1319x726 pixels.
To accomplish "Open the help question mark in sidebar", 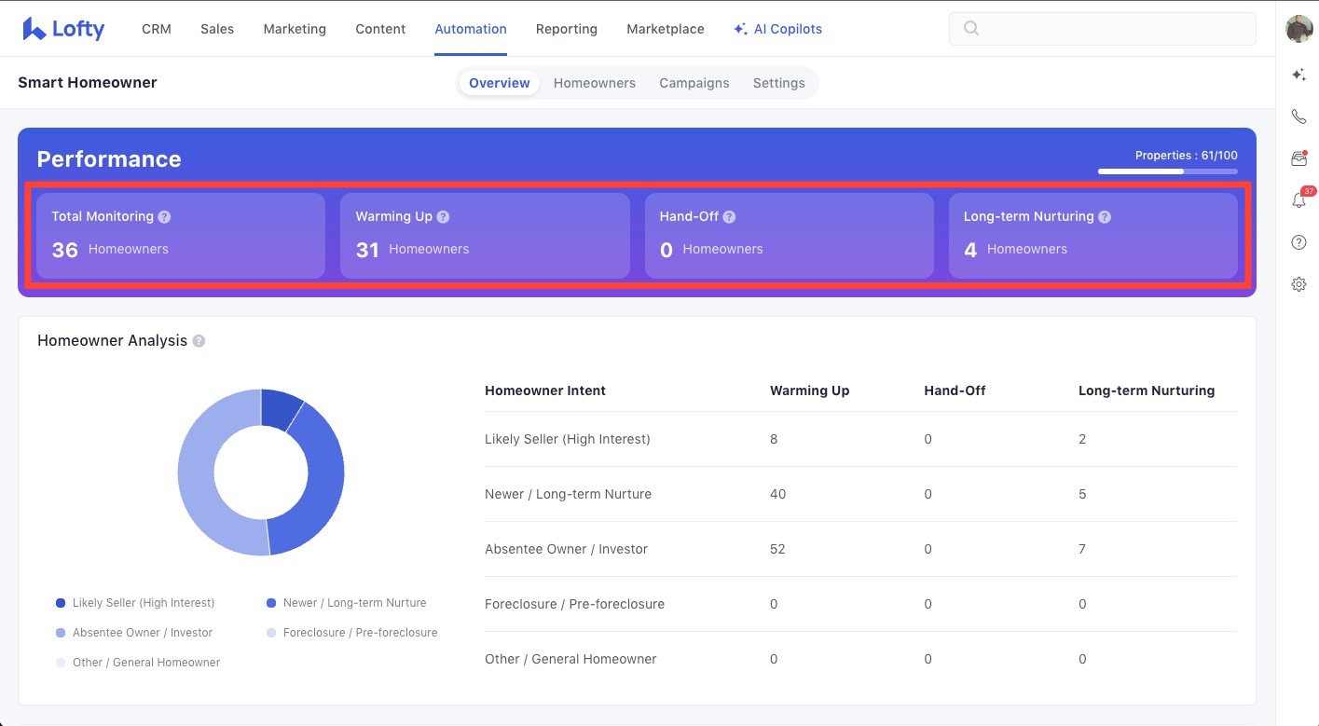I will pos(1298,242).
